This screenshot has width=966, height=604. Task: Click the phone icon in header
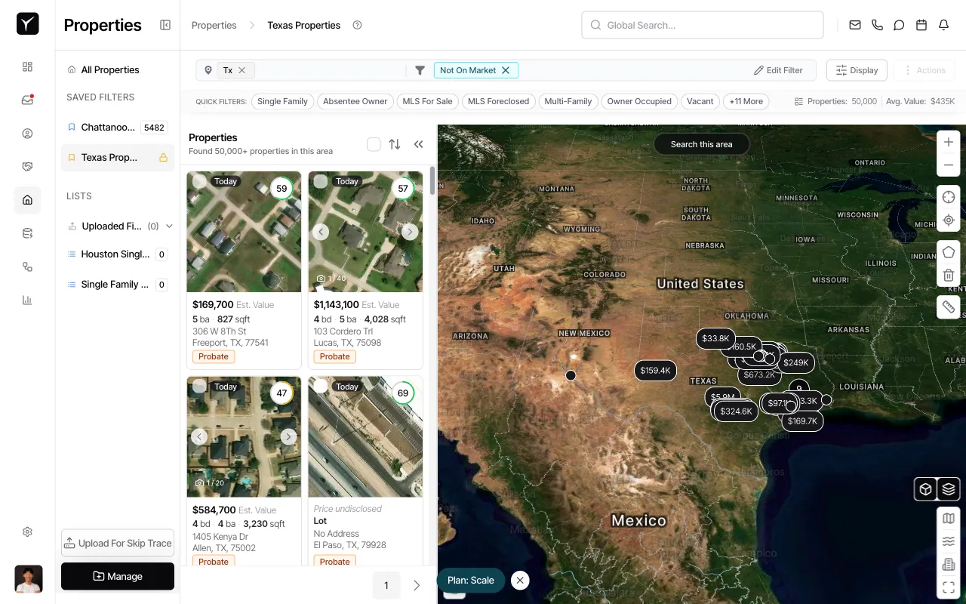[x=877, y=25]
